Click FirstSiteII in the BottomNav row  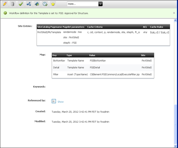tap(147, 61)
